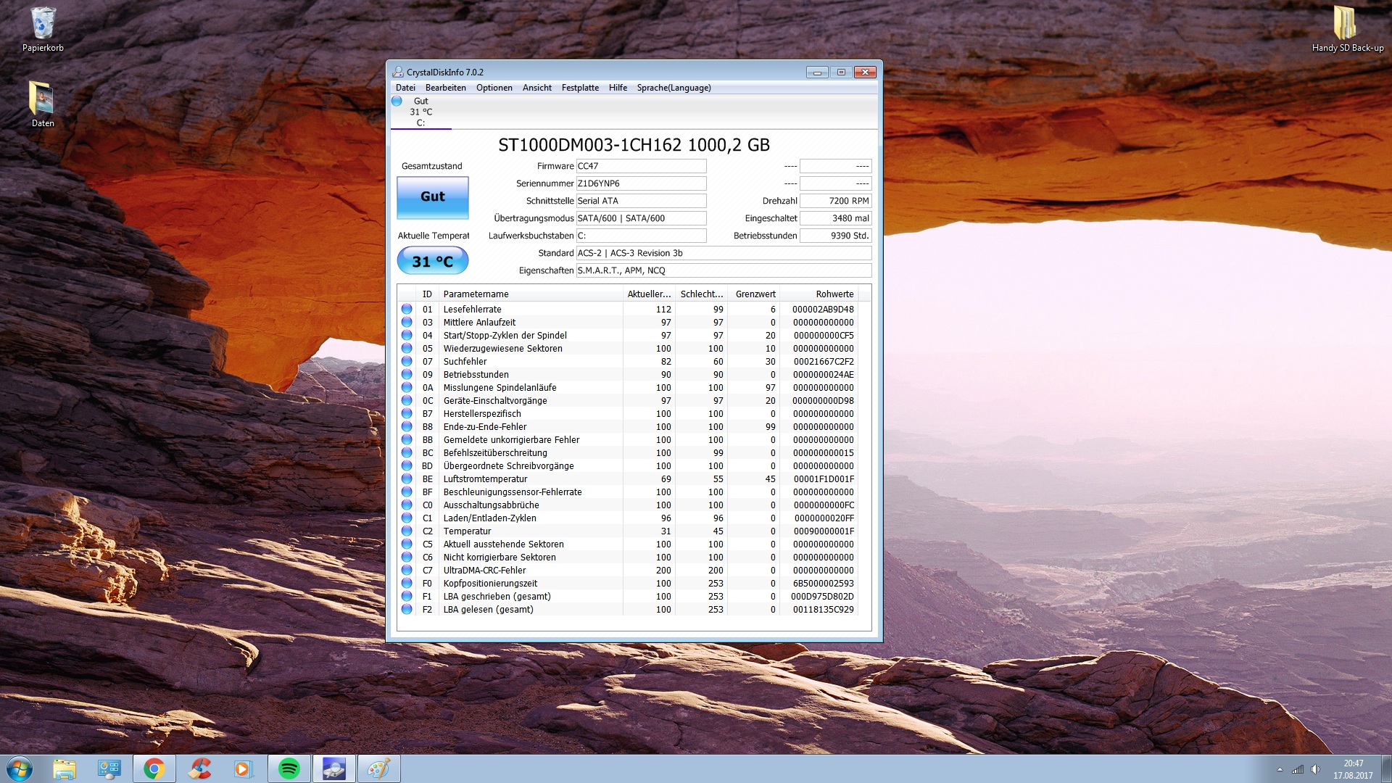This screenshot has width=1392, height=783.
Task: Open Handy SD Back-up folder
Action: (1346, 29)
